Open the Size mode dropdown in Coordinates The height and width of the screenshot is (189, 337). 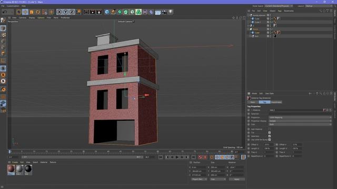218,179
